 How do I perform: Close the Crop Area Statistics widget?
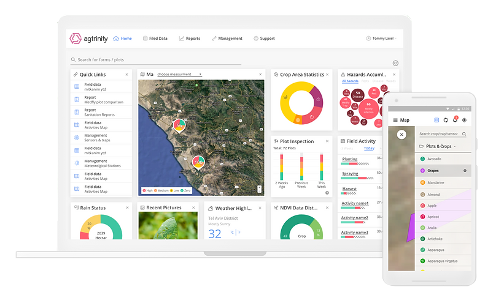328,75
